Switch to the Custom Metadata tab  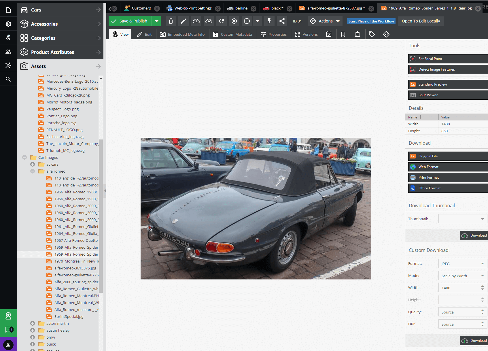tap(232, 34)
